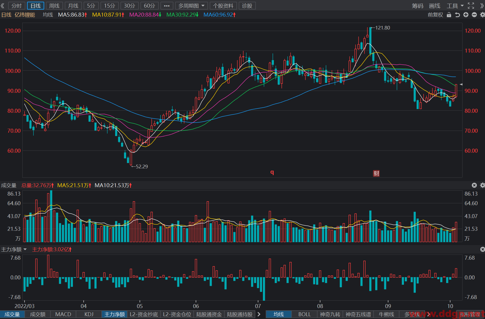This screenshot has height=319, width=485.
Task: Select 周线 weekly chart period
Action: click(x=54, y=6)
